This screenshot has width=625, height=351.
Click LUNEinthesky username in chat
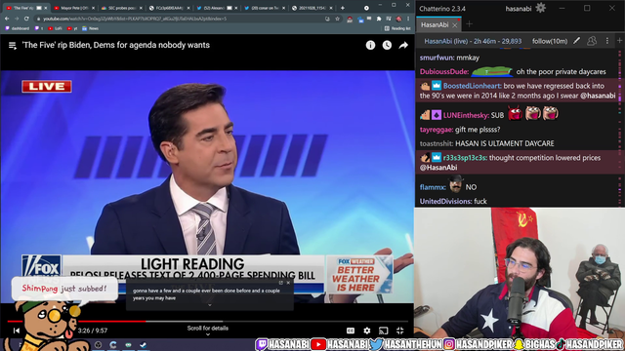466,115
